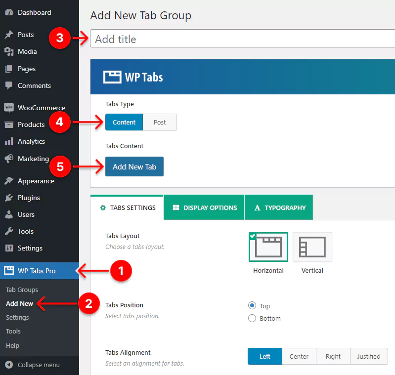Switch to the Typography tab
The image size is (395, 375).
[x=279, y=208]
